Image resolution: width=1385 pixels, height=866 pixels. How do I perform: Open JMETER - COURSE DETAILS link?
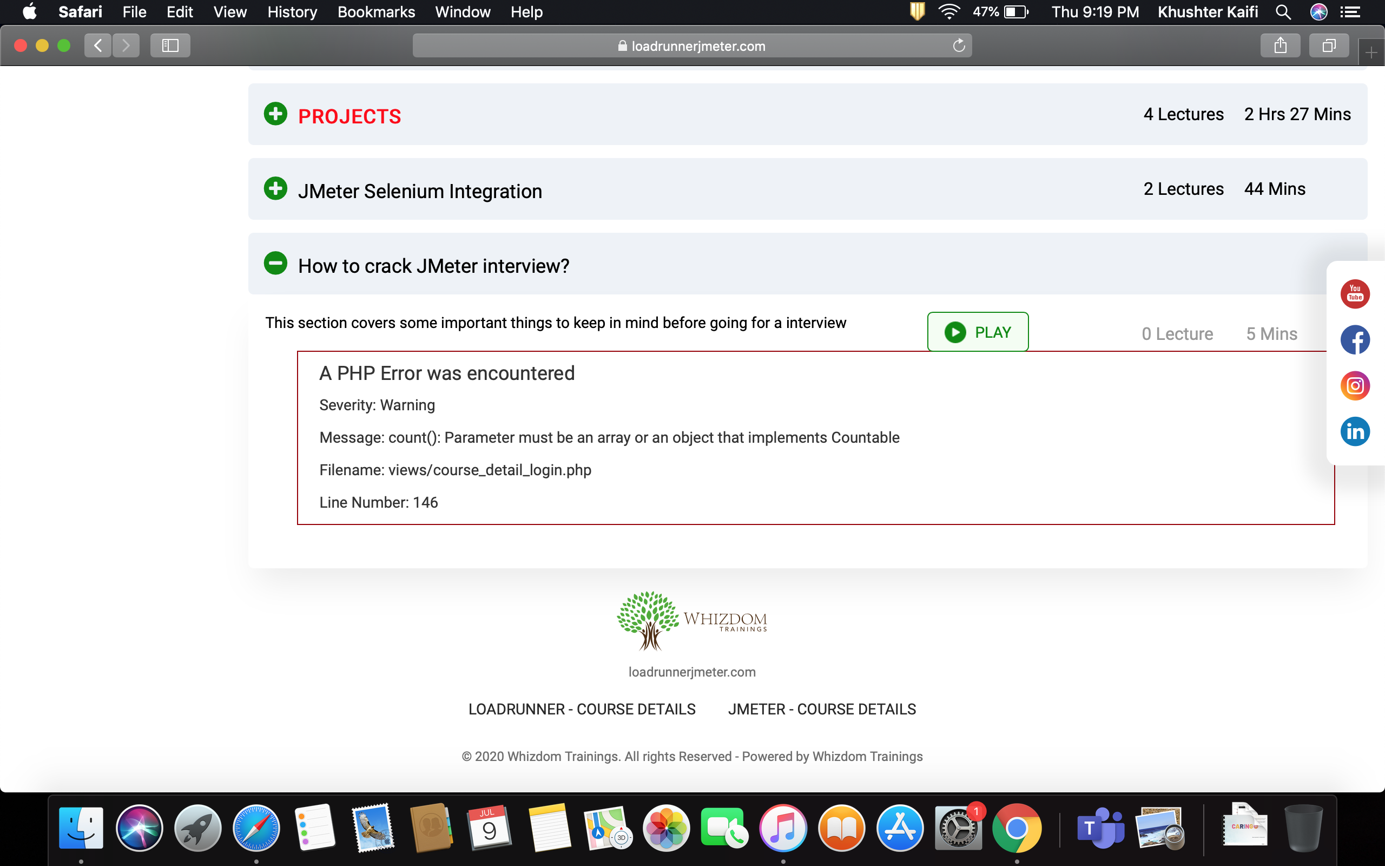click(822, 709)
